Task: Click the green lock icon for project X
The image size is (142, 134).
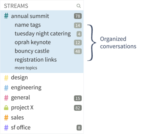Action: [6, 108]
